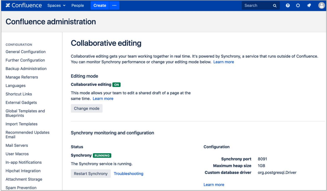The image size is (327, 191).
Task: Click the Change mode button
Action: coord(86,108)
